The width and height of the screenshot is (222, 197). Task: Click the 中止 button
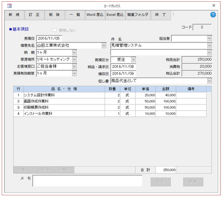(161, 182)
